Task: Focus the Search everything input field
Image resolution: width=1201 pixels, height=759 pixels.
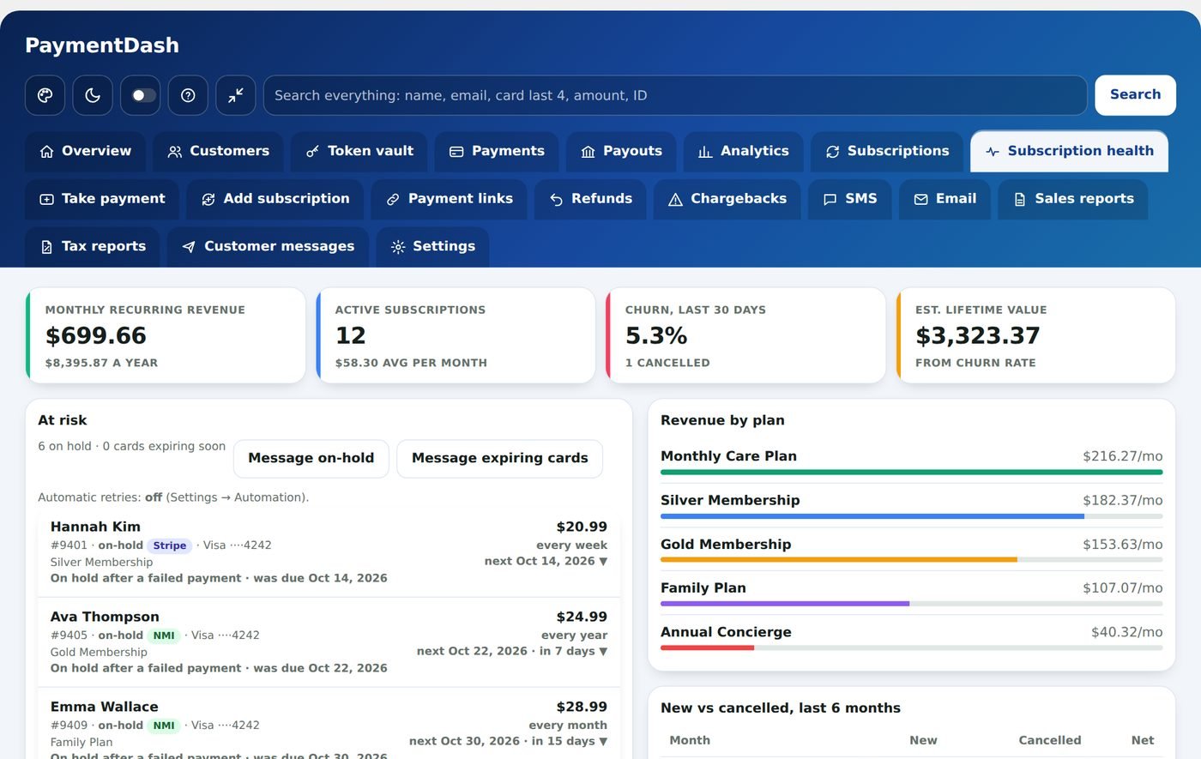Action: pyautogui.click(x=675, y=95)
